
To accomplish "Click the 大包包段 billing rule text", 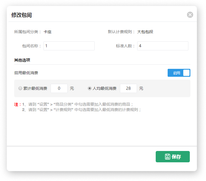I will 145,32.
